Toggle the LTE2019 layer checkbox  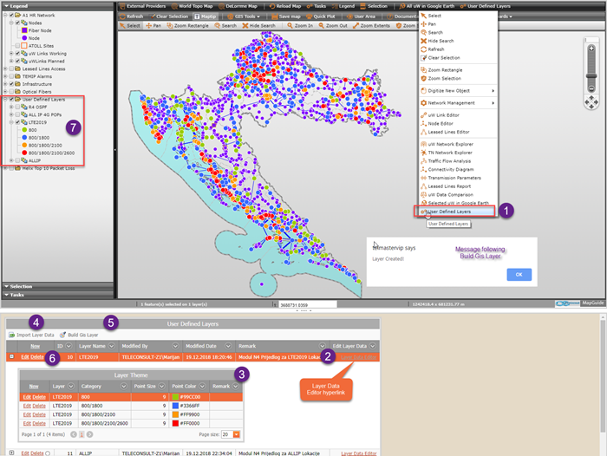pos(18,122)
